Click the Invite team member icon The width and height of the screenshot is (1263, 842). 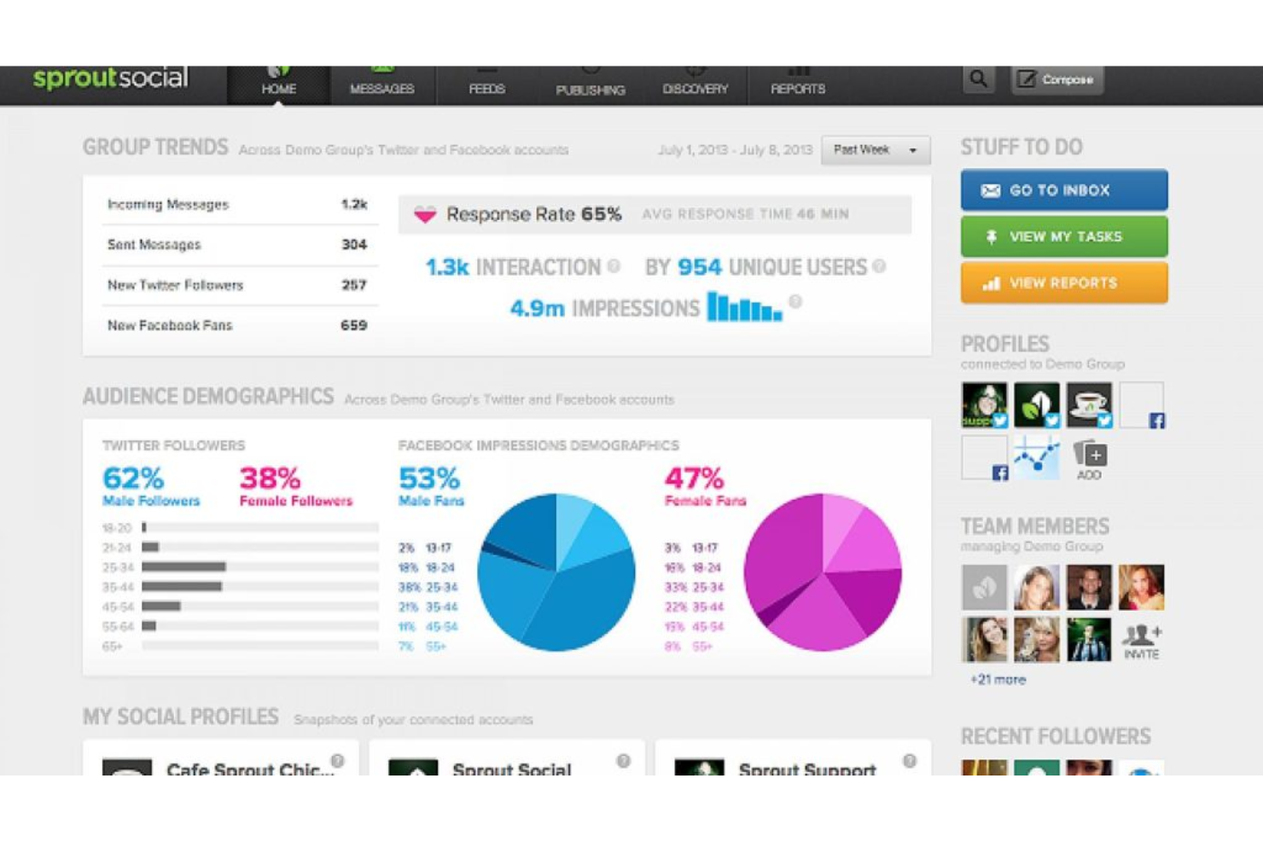pos(1141,641)
